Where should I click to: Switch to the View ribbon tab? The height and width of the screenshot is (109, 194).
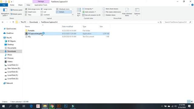(x=28, y=5)
